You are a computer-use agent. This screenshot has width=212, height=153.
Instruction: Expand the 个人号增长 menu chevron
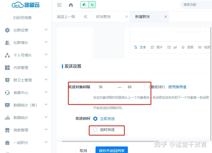[x=46, y=55]
